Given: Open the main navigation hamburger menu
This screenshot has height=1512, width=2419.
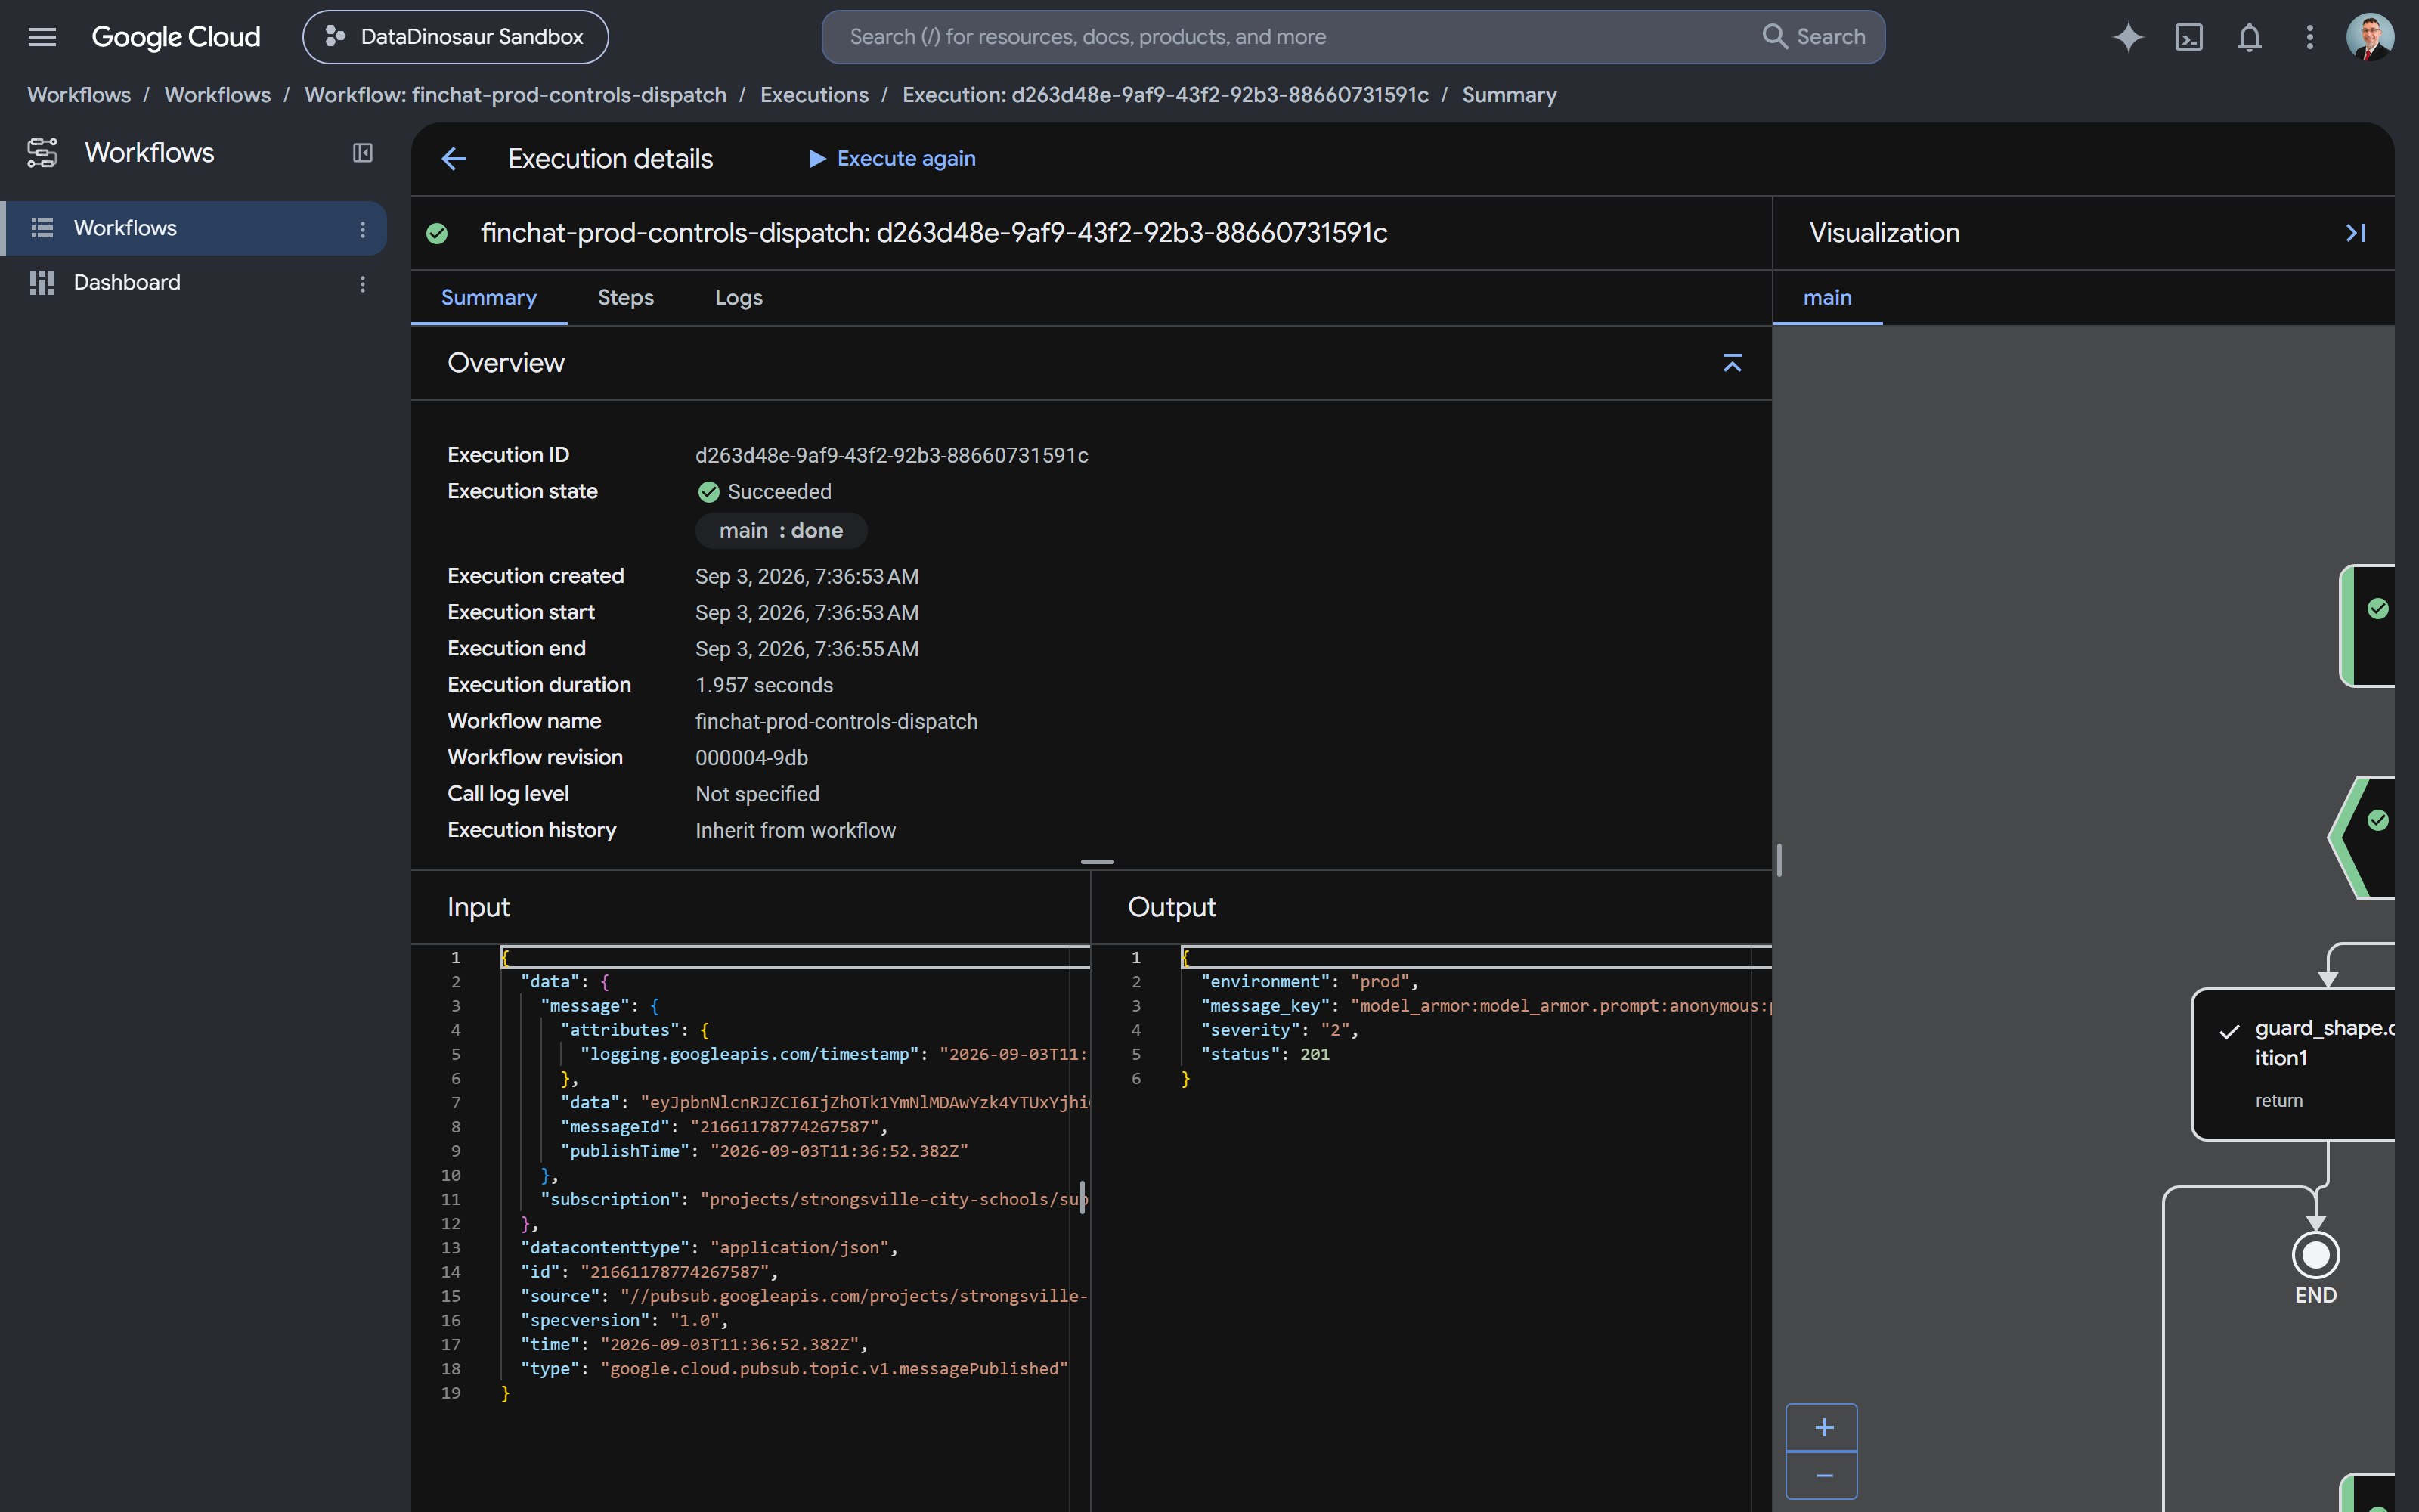Looking at the screenshot, I should click(x=42, y=37).
